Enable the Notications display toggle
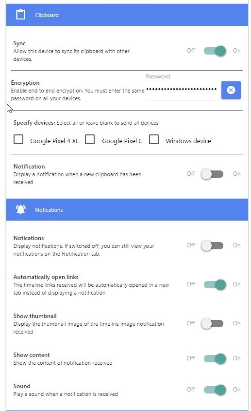The width and height of the screenshot is (251, 411). coord(212,245)
